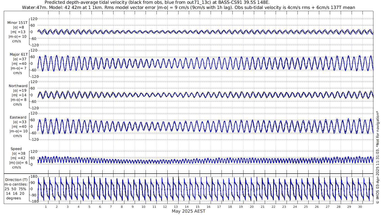Click the '|o| =33' value in Eastward panel
Viewport: 381px width, 217px height.
pyautogui.click(x=20, y=122)
